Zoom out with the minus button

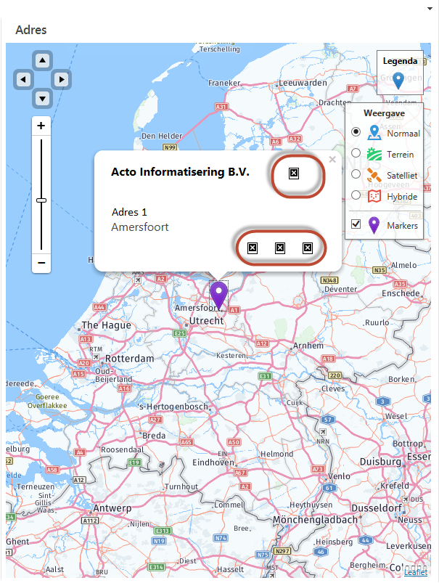41,263
